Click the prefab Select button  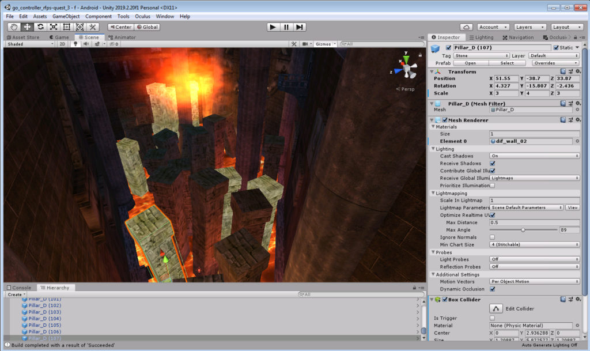[507, 63]
